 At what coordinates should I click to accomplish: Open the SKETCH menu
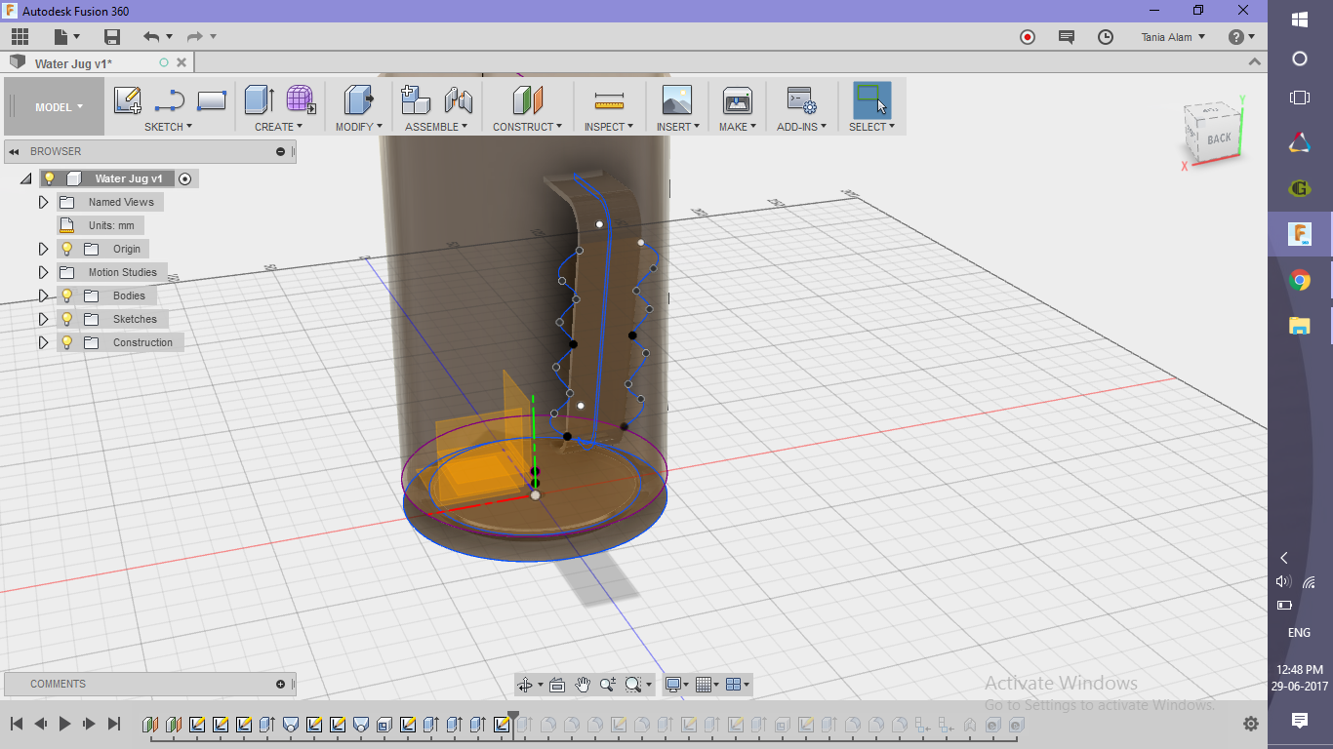pos(168,127)
